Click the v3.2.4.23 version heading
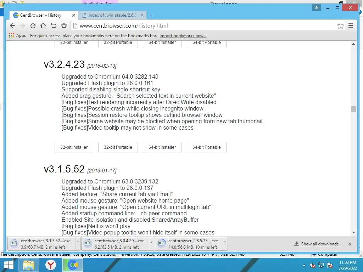Viewport: 363px width, 272px height. [x=64, y=64]
